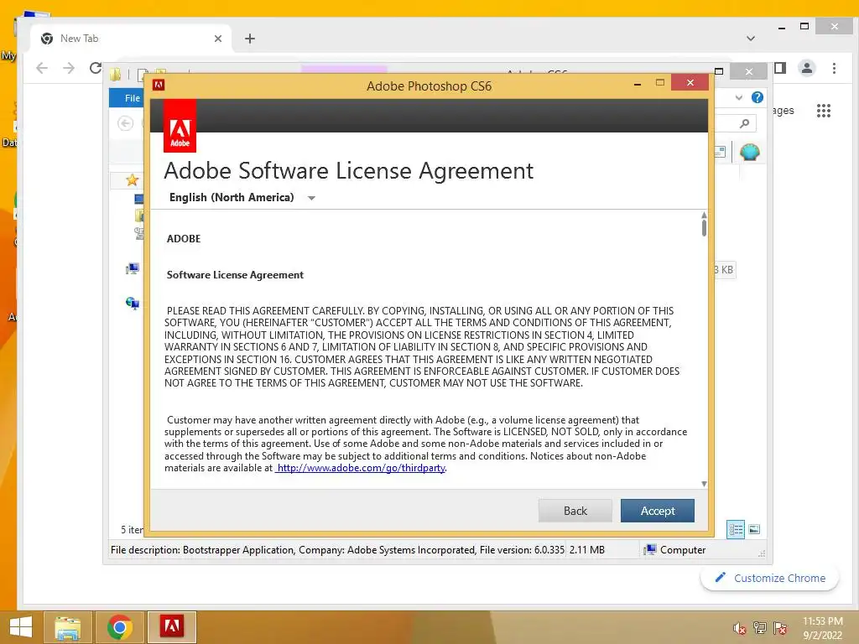This screenshot has height=644, width=859.
Task: Click the scroll down arrow of license text
Action: [x=704, y=484]
